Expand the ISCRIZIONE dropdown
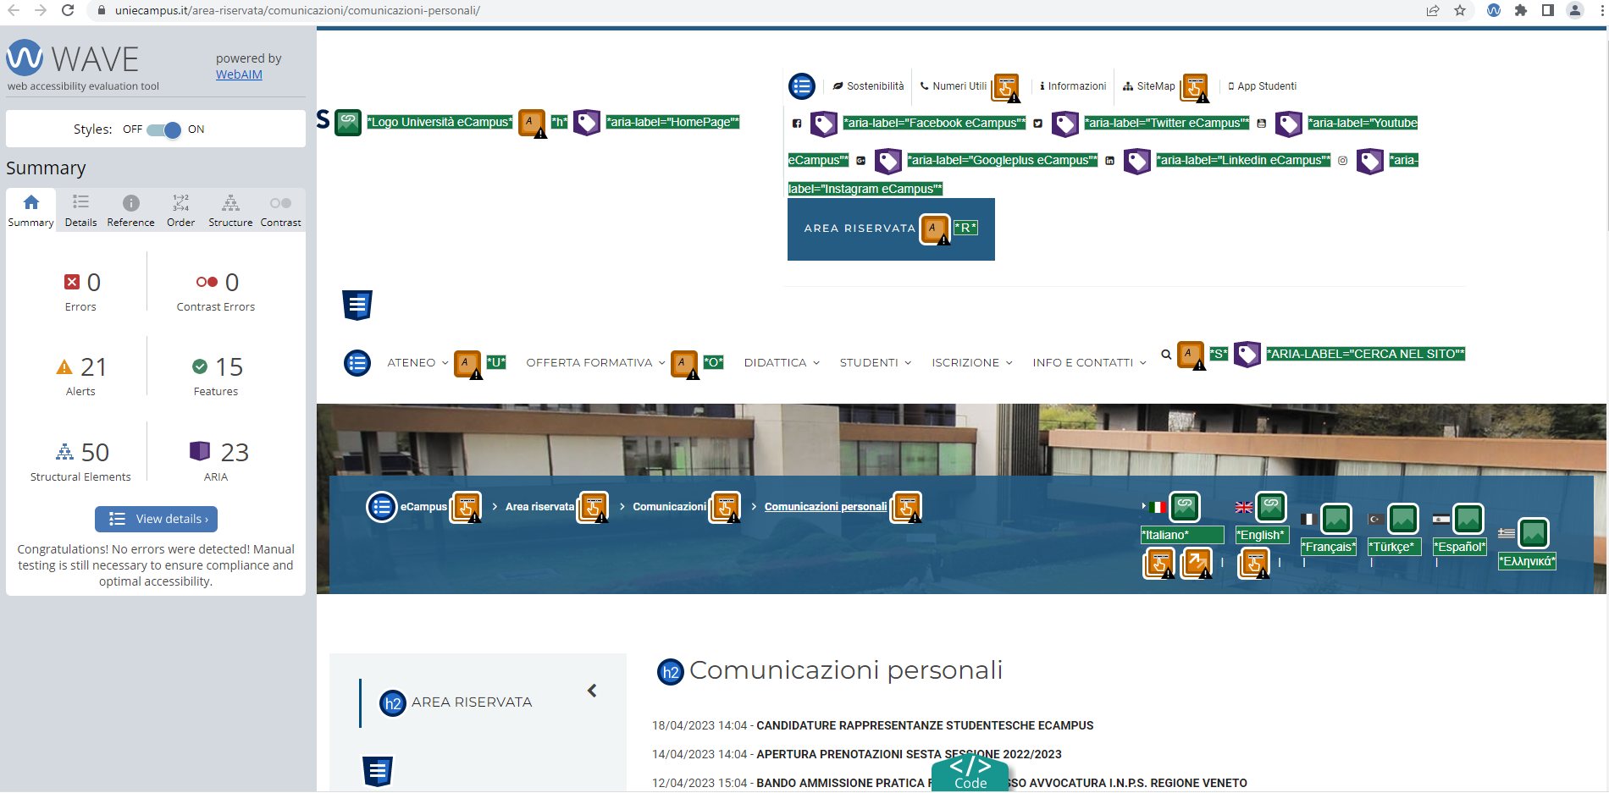 [972, 363]
